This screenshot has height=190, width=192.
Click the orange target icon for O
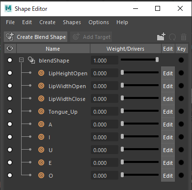(x=41, y=175)
